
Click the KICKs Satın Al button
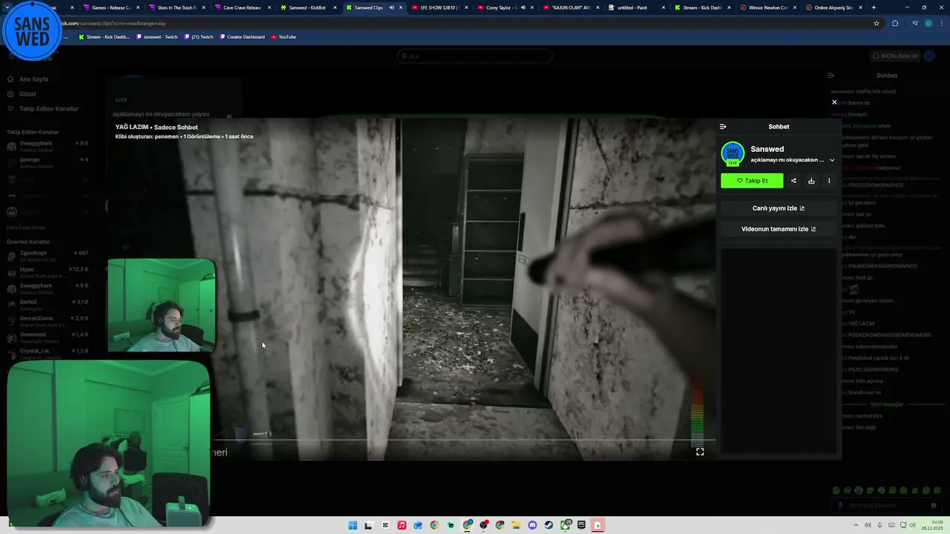pyautogui.click(x=895, y=56)
